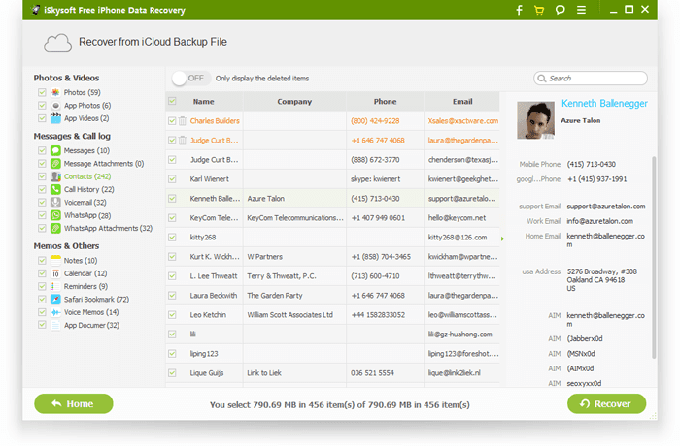
Task: Click the Recover button
Action: [x=606, y=403]
